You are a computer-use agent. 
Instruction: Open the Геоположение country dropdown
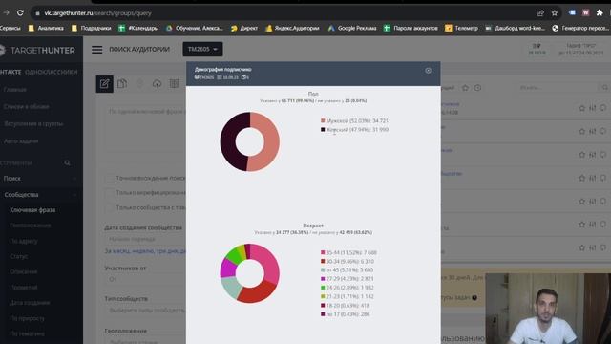(x=145, y=341)
